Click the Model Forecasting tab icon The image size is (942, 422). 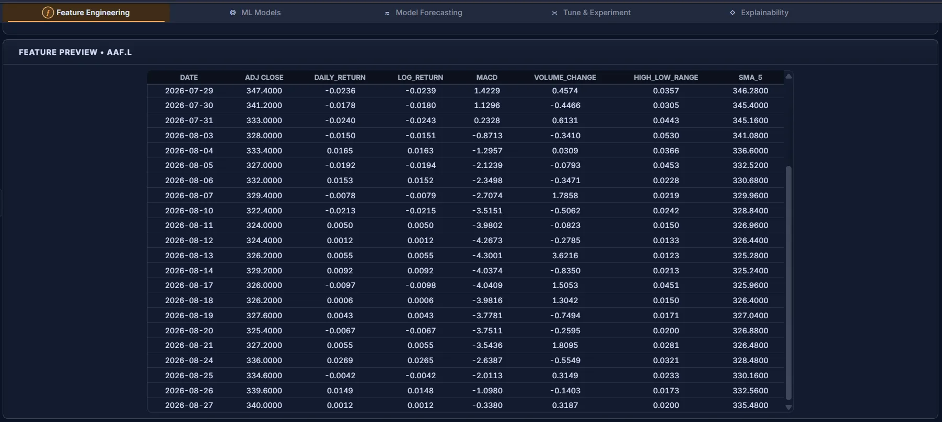click(x=387, y=13)
